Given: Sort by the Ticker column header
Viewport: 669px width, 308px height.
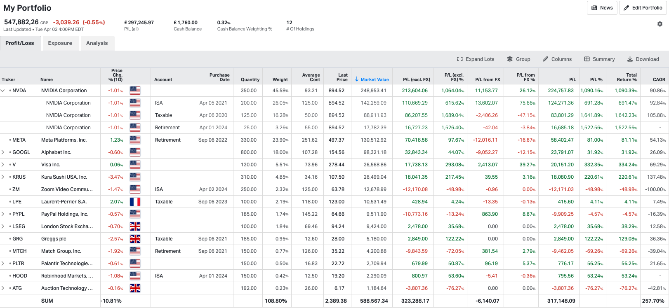Looking at the screenshot, I should pos(9,79).
